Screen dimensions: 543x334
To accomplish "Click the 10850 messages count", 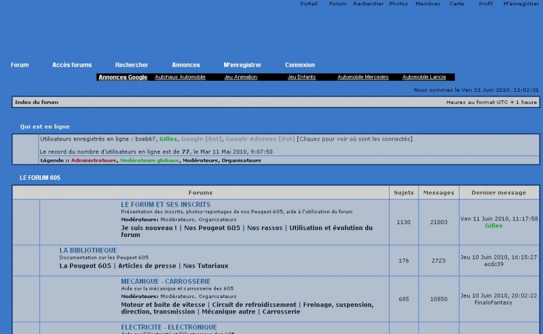I will [x=438, y=299].
